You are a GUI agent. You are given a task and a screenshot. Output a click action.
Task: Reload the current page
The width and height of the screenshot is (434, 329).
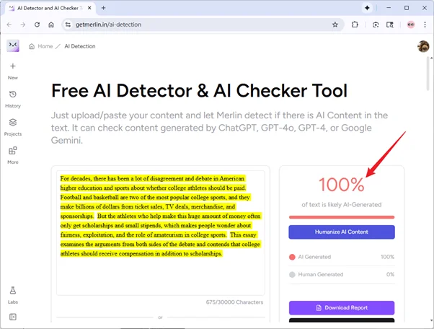pos(37,25)
